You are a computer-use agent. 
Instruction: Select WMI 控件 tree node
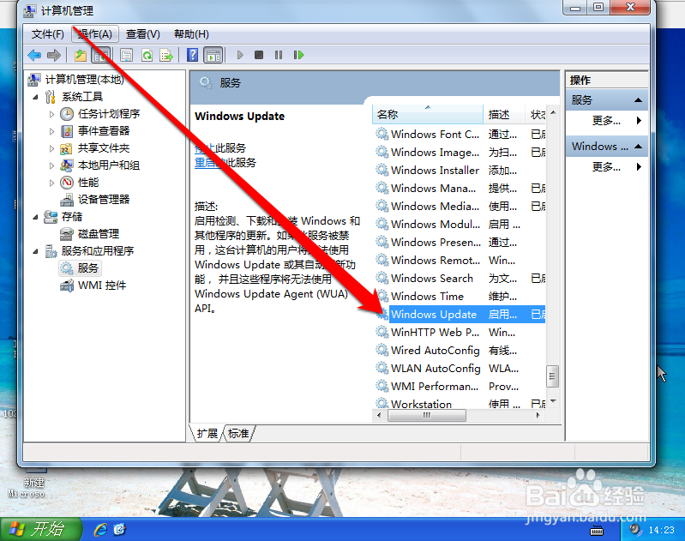(102, 286)
